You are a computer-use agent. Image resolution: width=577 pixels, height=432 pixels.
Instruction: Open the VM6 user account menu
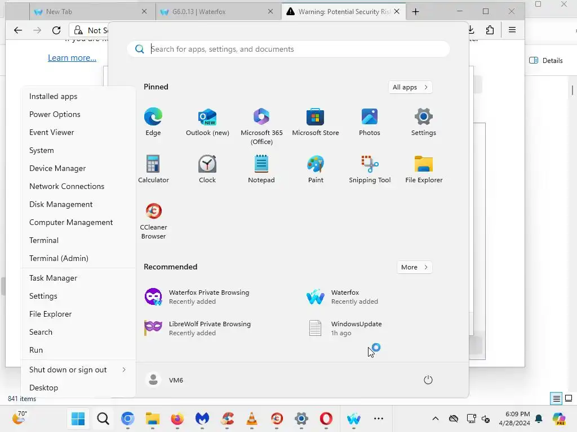(x=165, y=380)
